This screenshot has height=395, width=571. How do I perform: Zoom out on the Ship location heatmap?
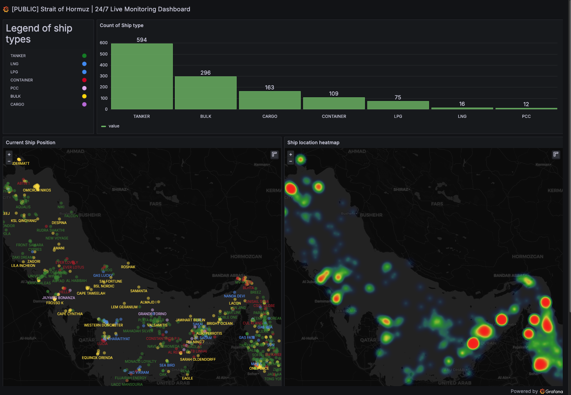click(x=290, y=161)
